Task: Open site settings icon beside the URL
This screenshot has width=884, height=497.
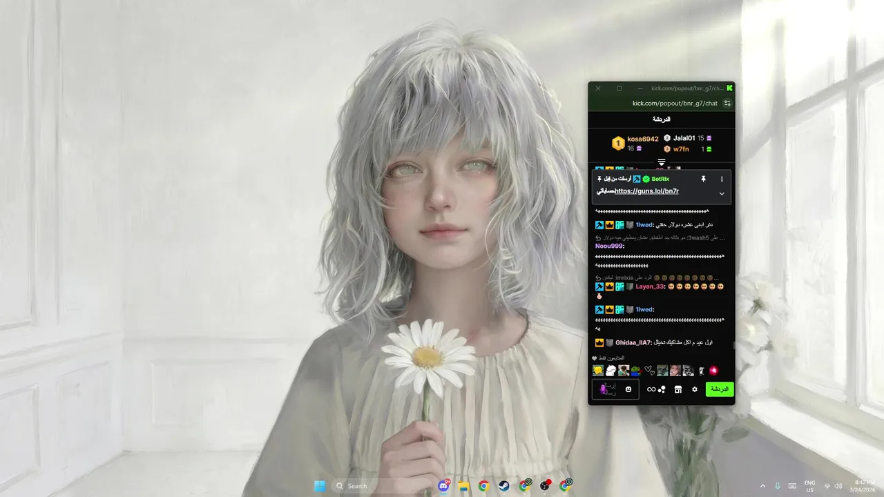Action: tap(727, 104)
